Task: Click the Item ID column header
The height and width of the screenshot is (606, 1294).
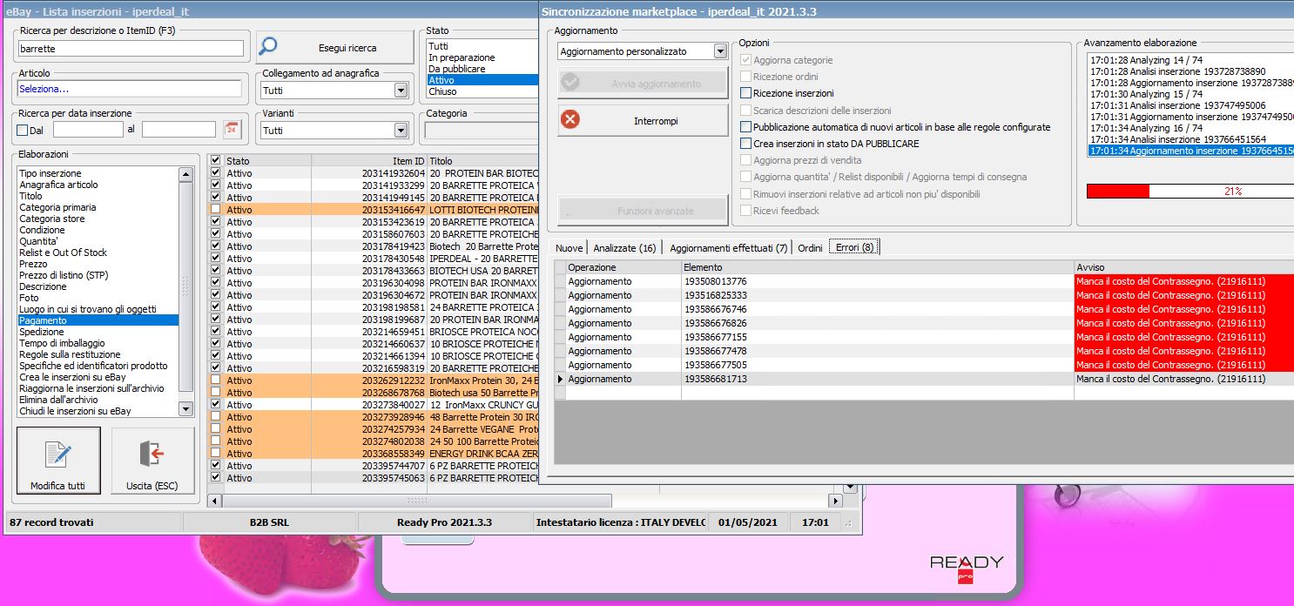Action: [368, 161]
